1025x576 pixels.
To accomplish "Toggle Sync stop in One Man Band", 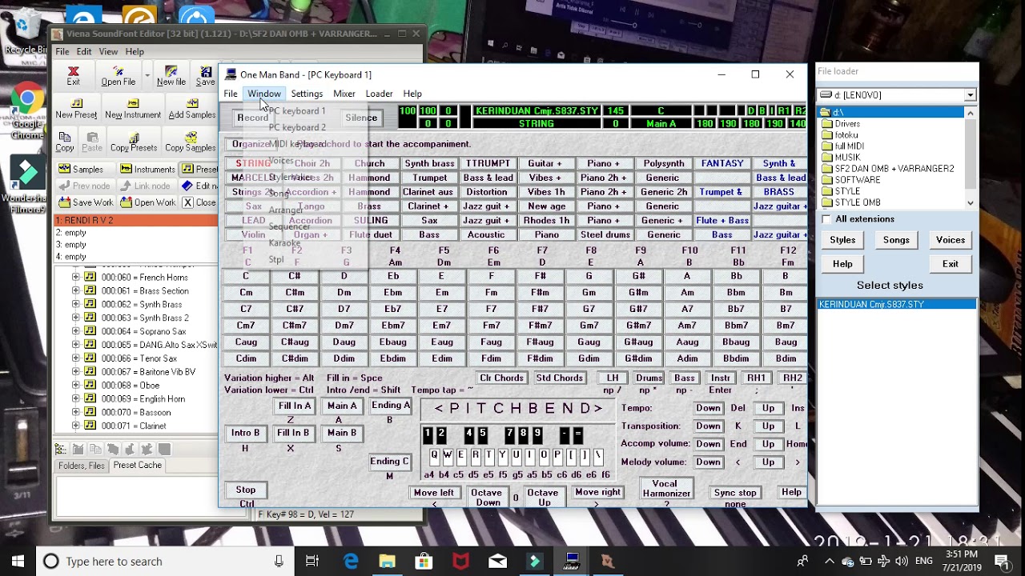I will tap(735, 493).
